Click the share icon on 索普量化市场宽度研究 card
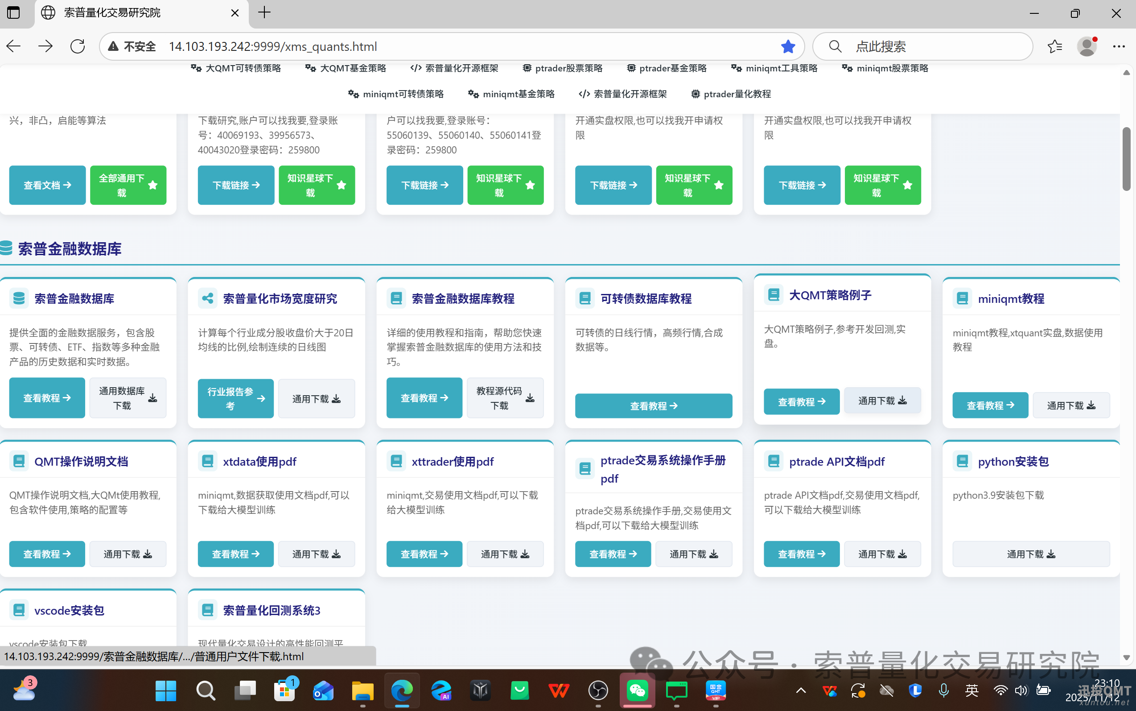The image size is (1136, 711). 208,298
